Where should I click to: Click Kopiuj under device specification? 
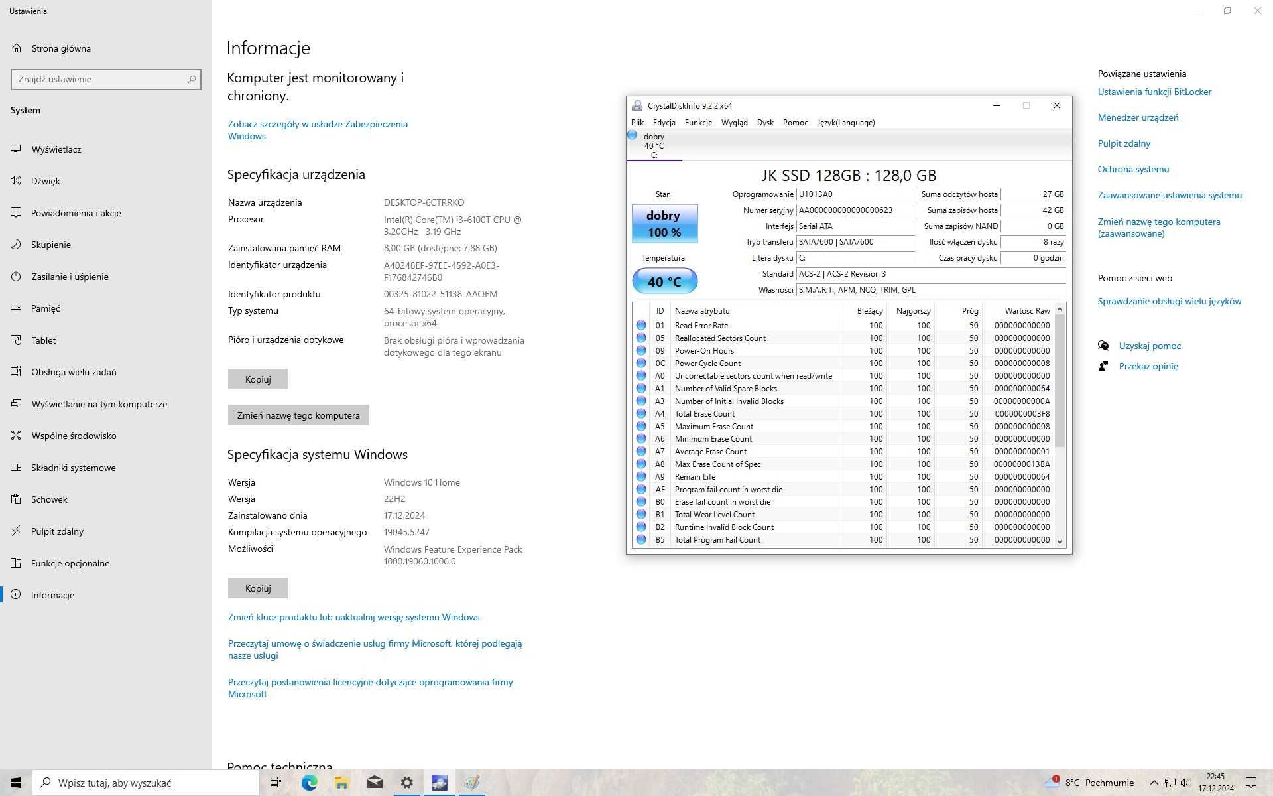(x=258, y=379)
